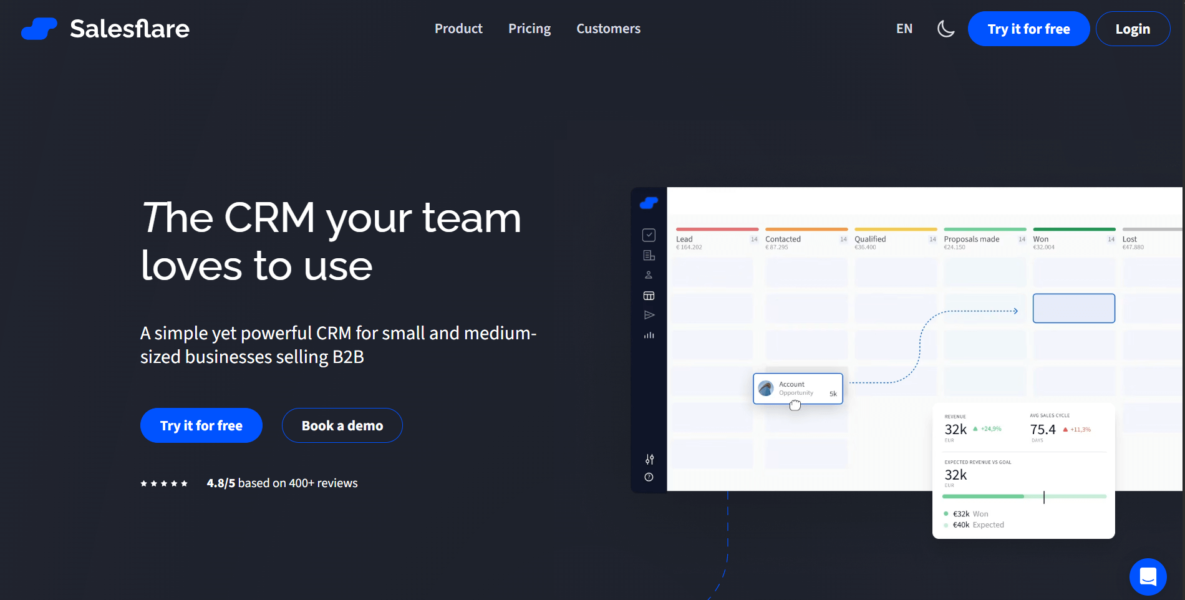
Task: Click the Insights bar chart icon in preview sidebar
Action: [x=649, y=335]
